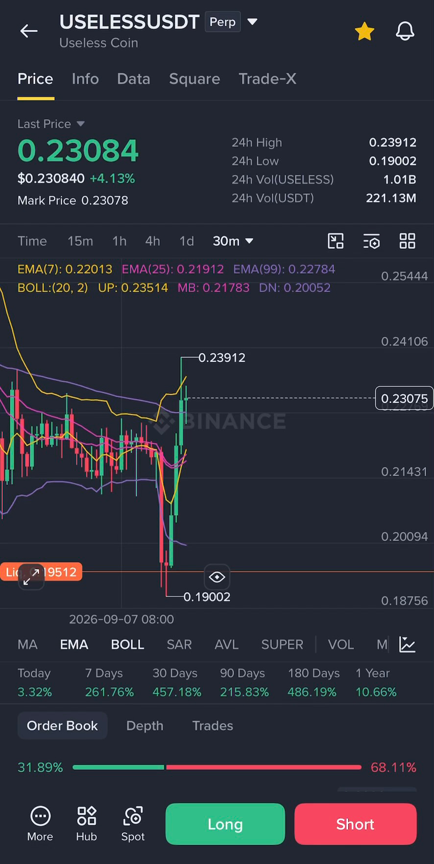Viewport: 434px width, 864px height.
Task: Toggle the favorite star icon
Action: tap(364, 31)
